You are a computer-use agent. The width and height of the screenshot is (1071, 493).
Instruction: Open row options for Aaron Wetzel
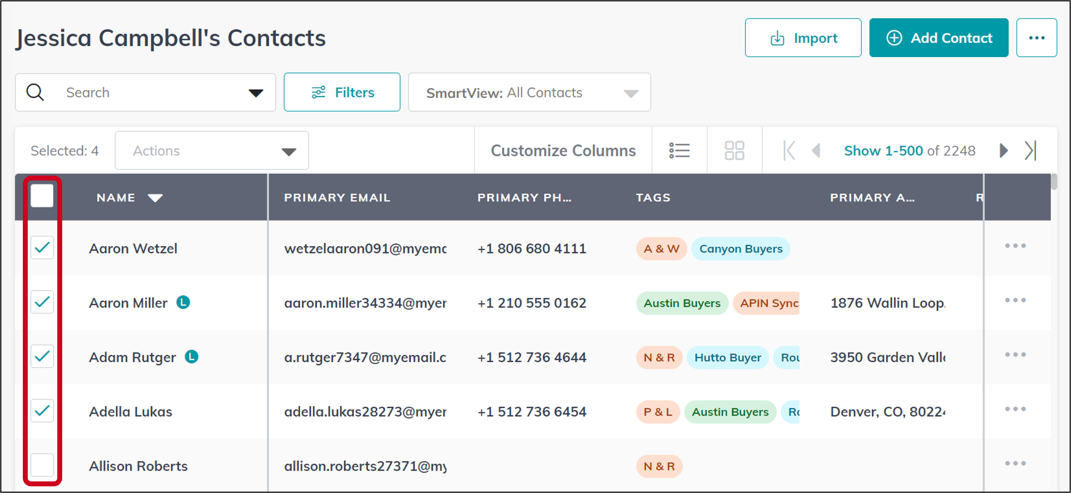pyautogui.click(x=1015, y=246)
